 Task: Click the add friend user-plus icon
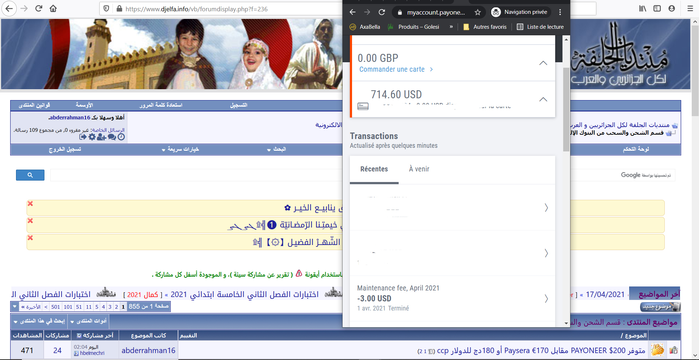point(102,137)
